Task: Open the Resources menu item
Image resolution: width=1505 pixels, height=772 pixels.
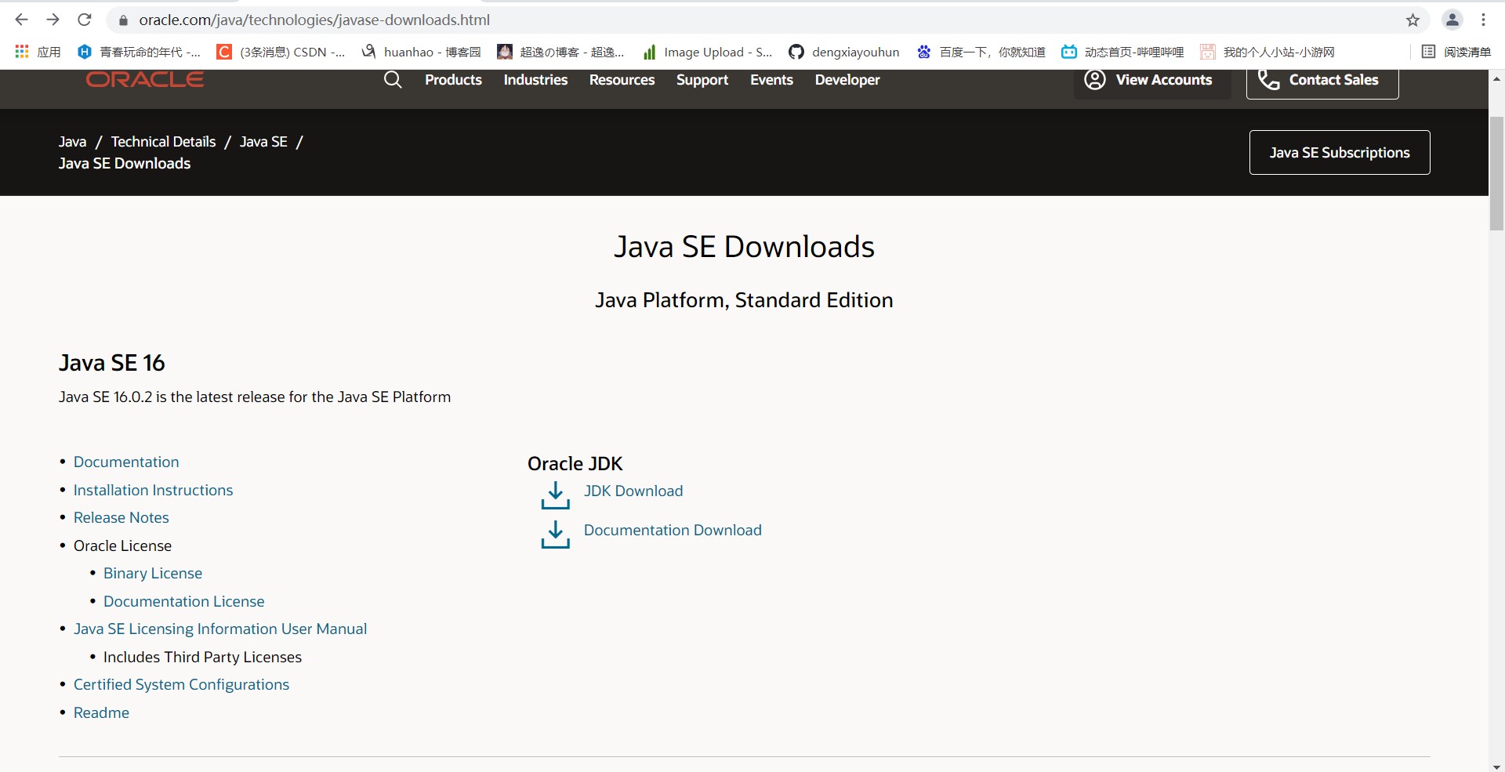Action: click(x=622, y=80)
